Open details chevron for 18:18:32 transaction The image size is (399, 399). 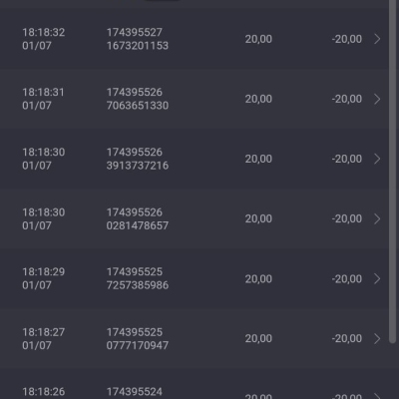pyautogui.click(x=377, y=39)
